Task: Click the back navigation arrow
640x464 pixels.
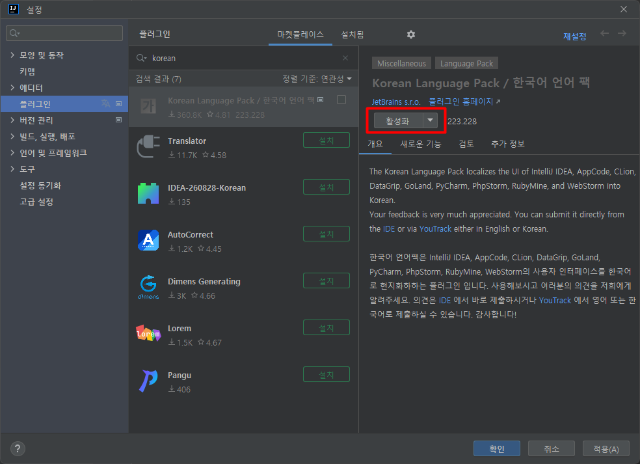Action: [604, 33]
